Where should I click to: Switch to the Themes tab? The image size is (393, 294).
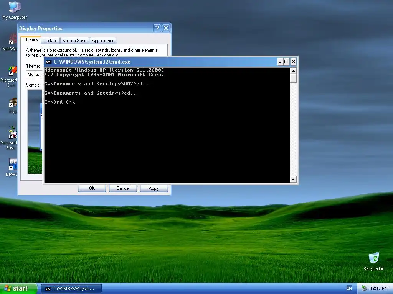31,40
